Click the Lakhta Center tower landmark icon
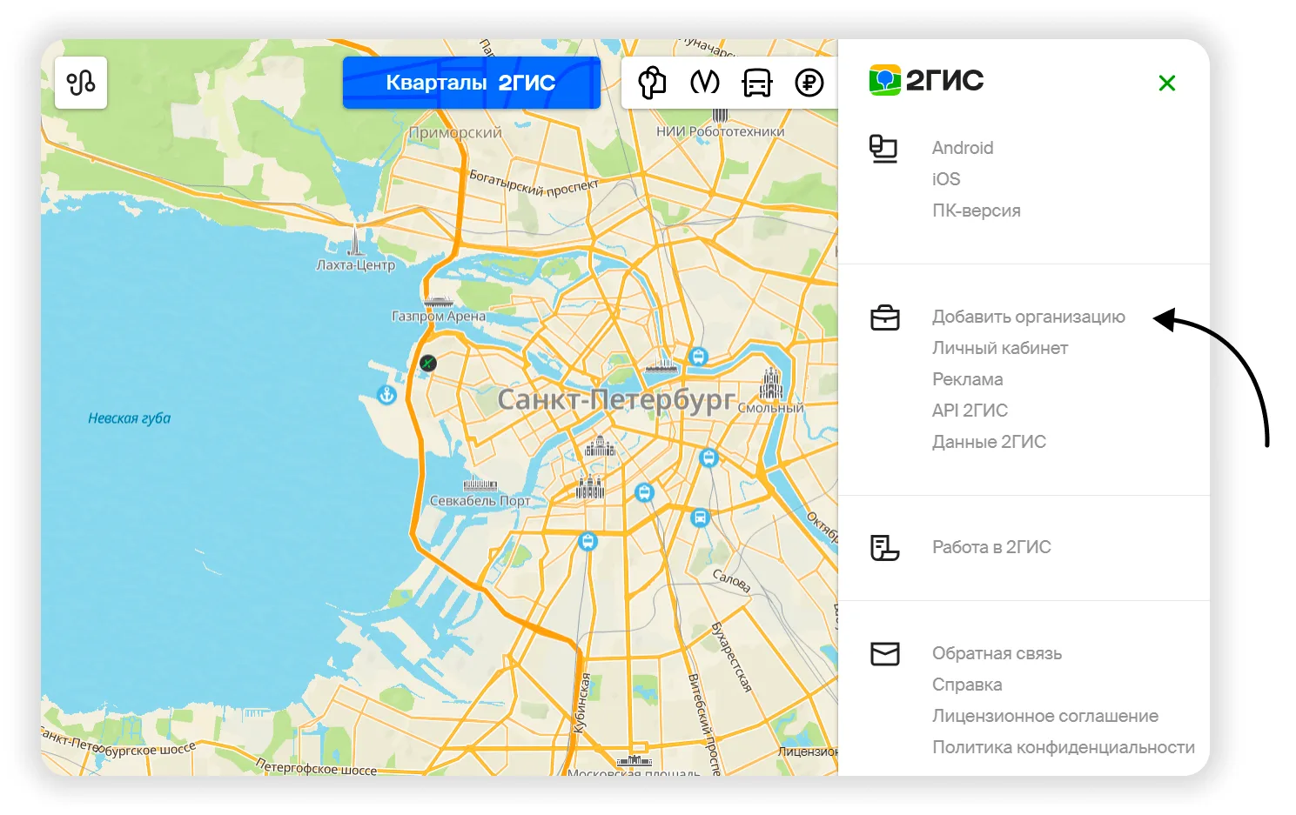Screen dimensions: 1296x815 coord(355,241)
